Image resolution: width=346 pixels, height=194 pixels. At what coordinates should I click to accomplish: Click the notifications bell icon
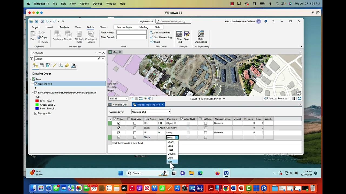coord(266,22)
